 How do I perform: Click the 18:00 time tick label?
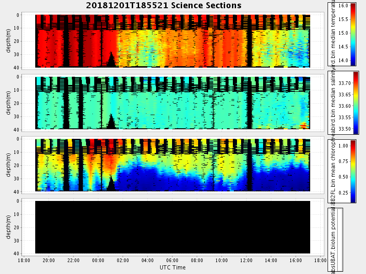pos(24,261)
